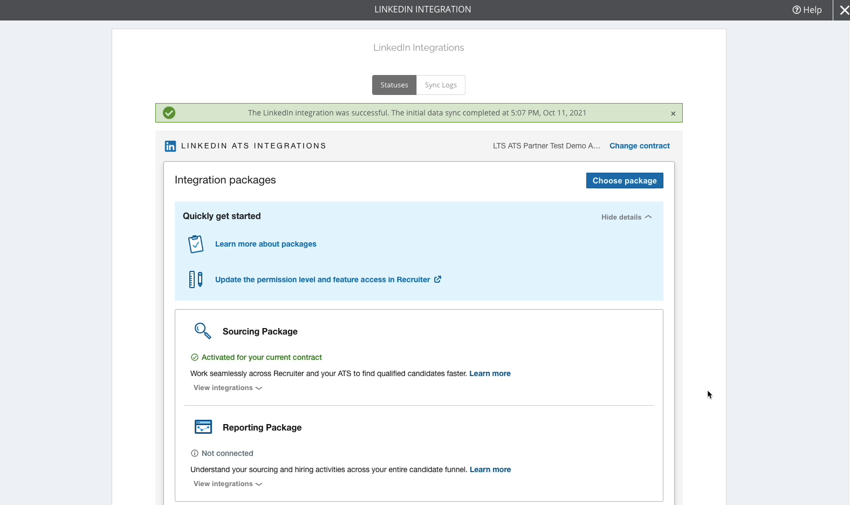850x505 pixels.
Task: Switch to the Sync Logs tab
Action: click(441, 85)
